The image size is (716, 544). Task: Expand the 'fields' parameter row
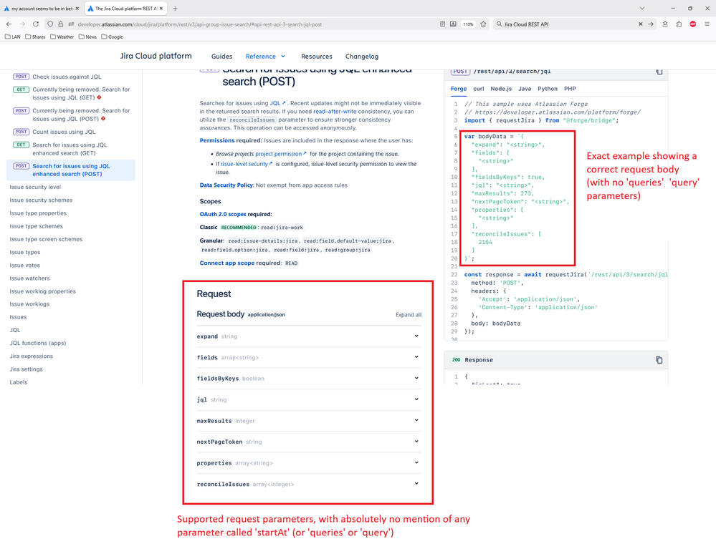point(309,357)
